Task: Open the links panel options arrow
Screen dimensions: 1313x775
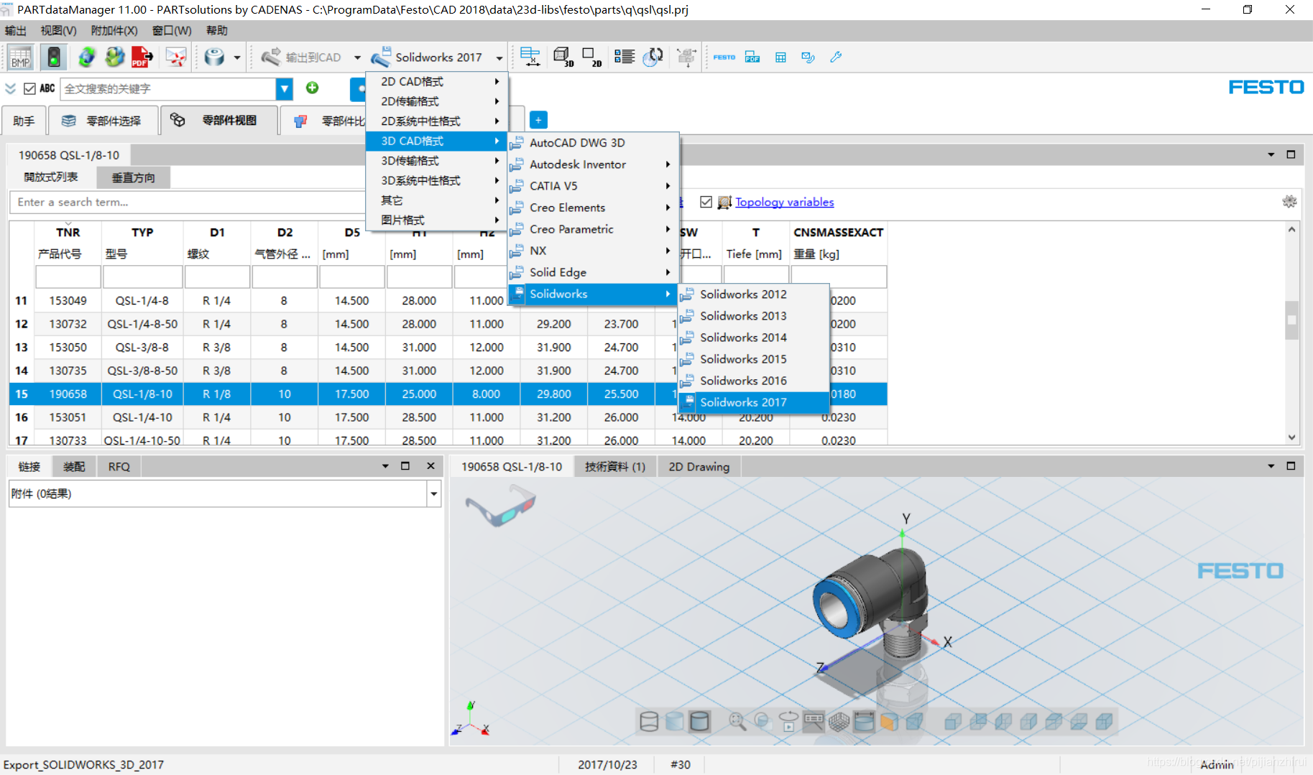Action: click(x=385, y=466)
